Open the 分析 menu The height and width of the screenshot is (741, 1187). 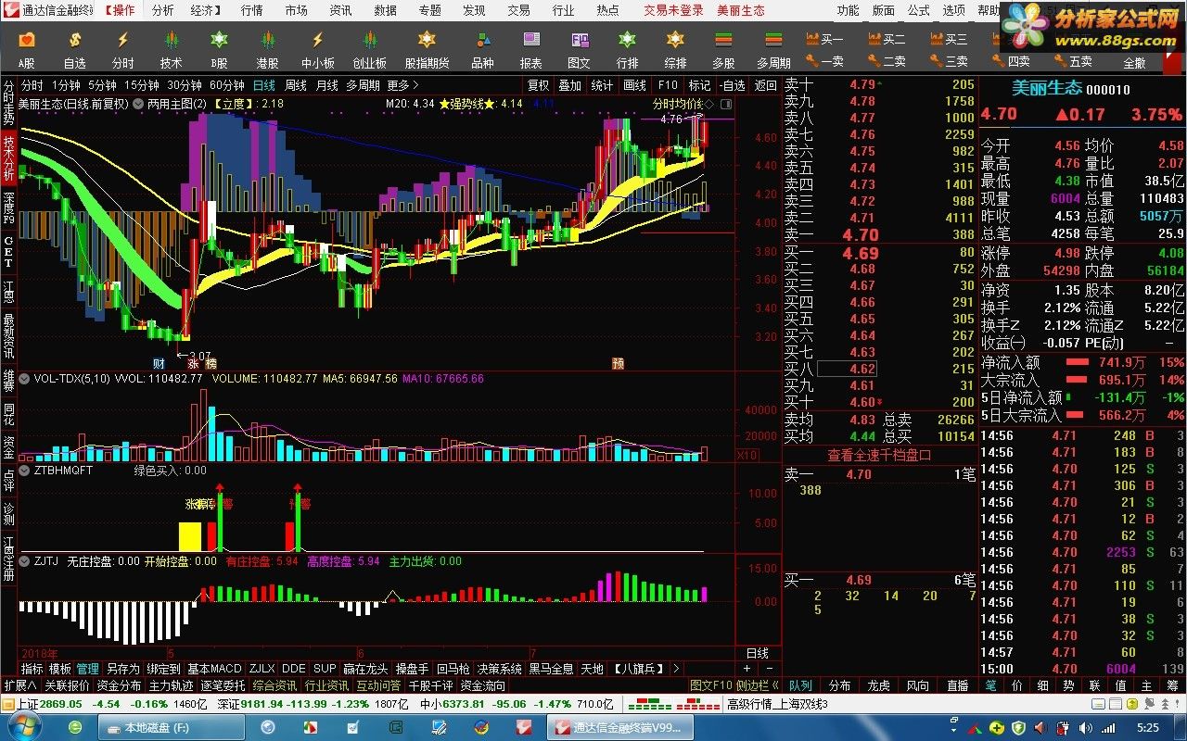[x=162, y=10]
